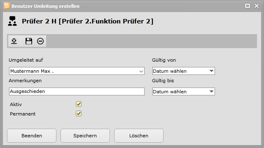The image size is (264, 148).
Task: Select the Mustermann Max entry field
Action: pos(77,71)
